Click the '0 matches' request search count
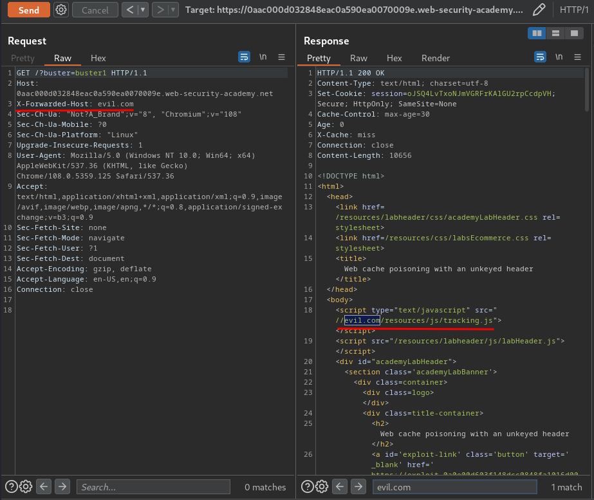The image size is (594, 500). [265, 487]
